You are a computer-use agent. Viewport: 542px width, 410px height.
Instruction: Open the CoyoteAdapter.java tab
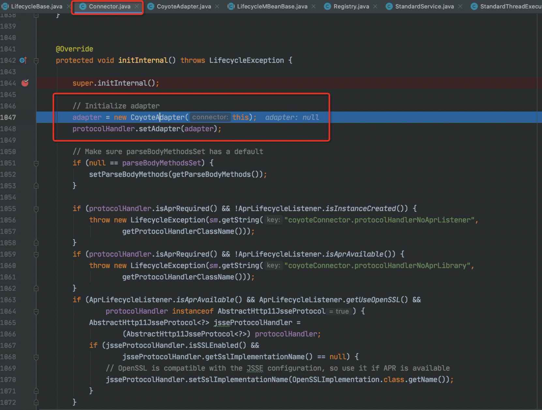coord(184,6)
